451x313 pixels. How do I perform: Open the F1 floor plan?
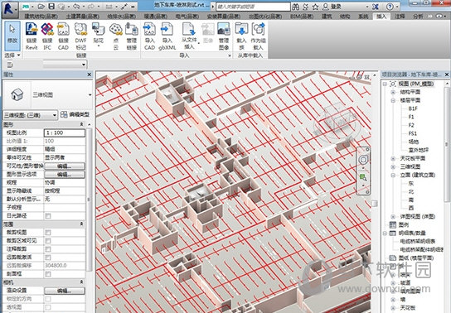(x=411, y=117)
